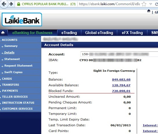Image resolution: width=158 pixels, height=134 pixels.
Task: Click the Sight In Foreign Currency text
Action: click(x=114, y=71)
